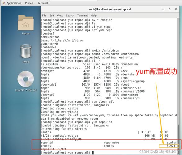The image size is (182, 155).
Task: Open the Trash desktop icon
Action: tap(26, 54)
